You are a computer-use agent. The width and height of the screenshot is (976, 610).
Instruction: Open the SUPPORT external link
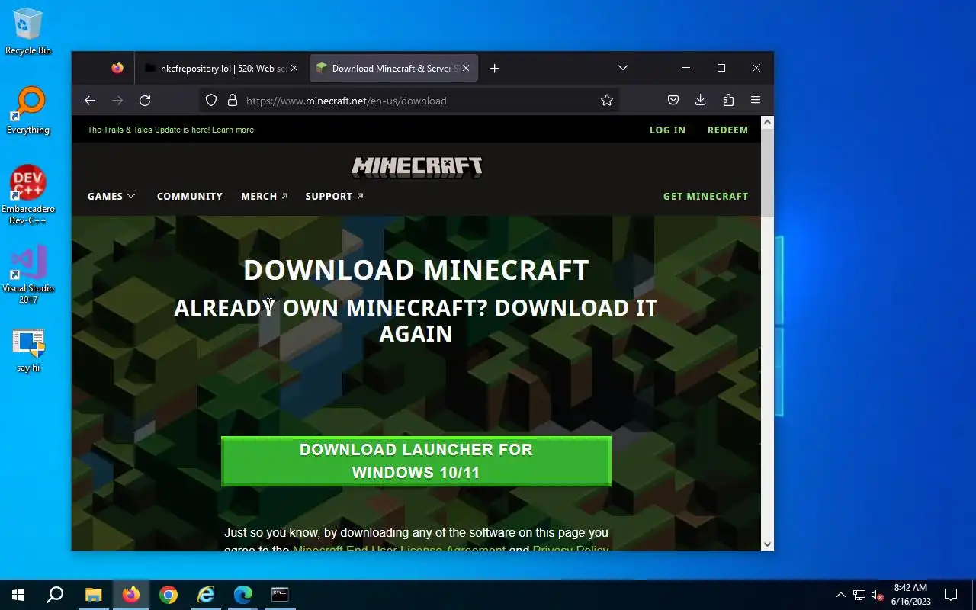click(x=335, y=197)
